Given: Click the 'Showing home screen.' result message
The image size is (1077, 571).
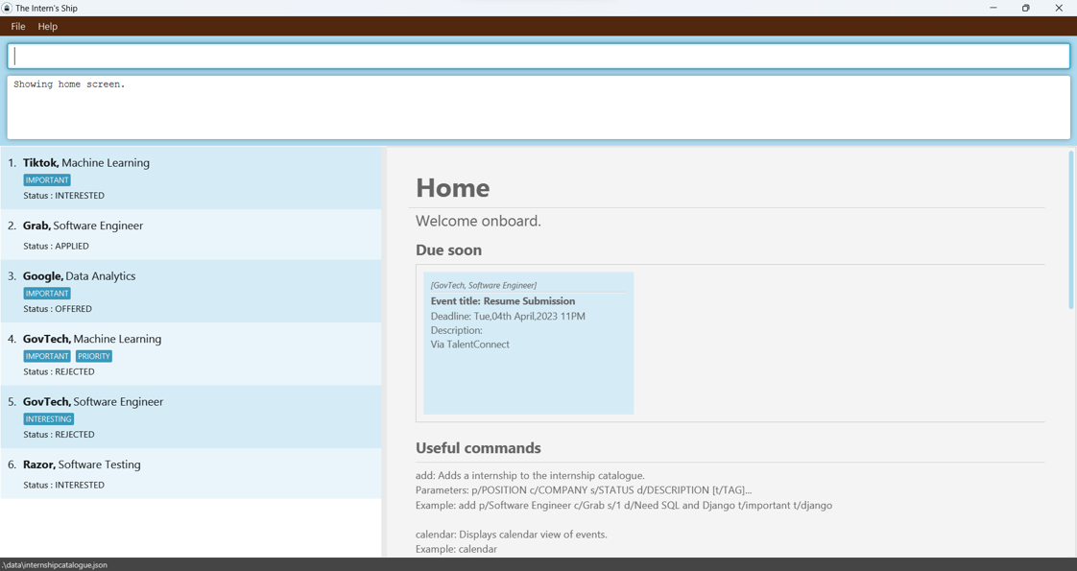Looking at the screenshot, I should pos(69,84).
